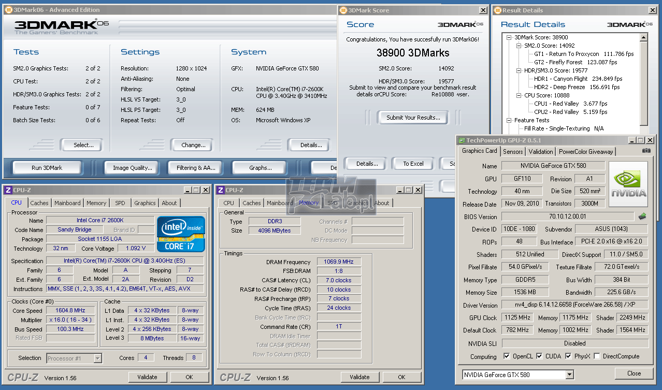This screenshot has width=662, height=390.
Task: Open the NVIDIA GeForce GTX 580 GPU dropdown
Action: tap(570, 374)
